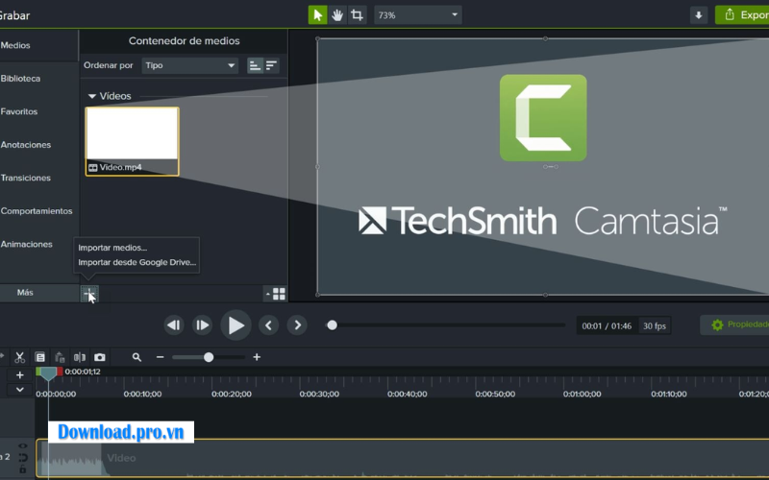The image size is (769, 480).
Task: Open the Transiciones tab
Action: (x=26, y=178)
